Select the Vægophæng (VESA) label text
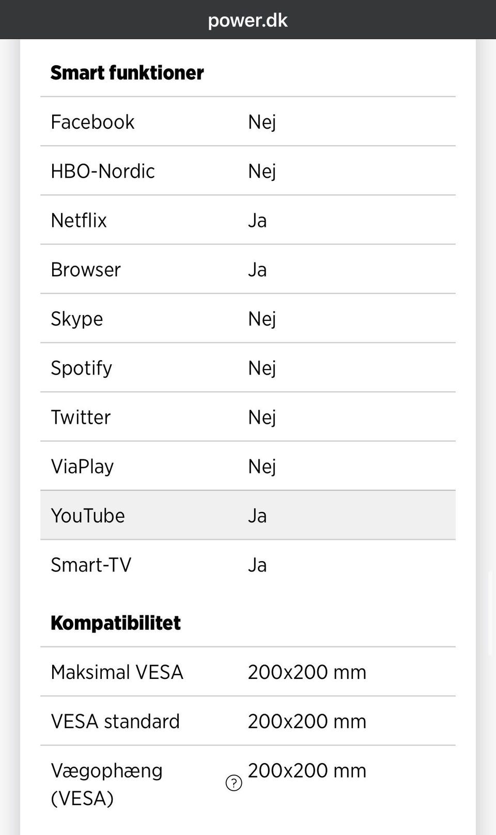Screen dimensions: 496x835 click(107, 784)
